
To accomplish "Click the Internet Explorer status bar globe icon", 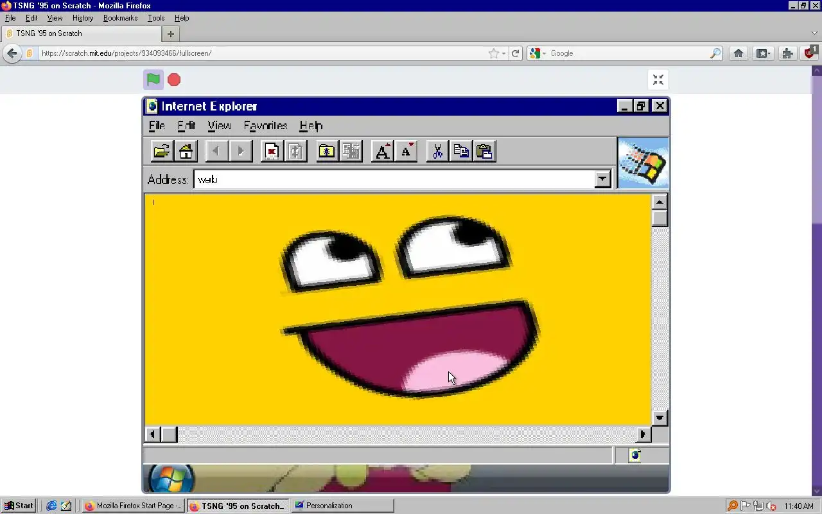I will pos(635,455).
